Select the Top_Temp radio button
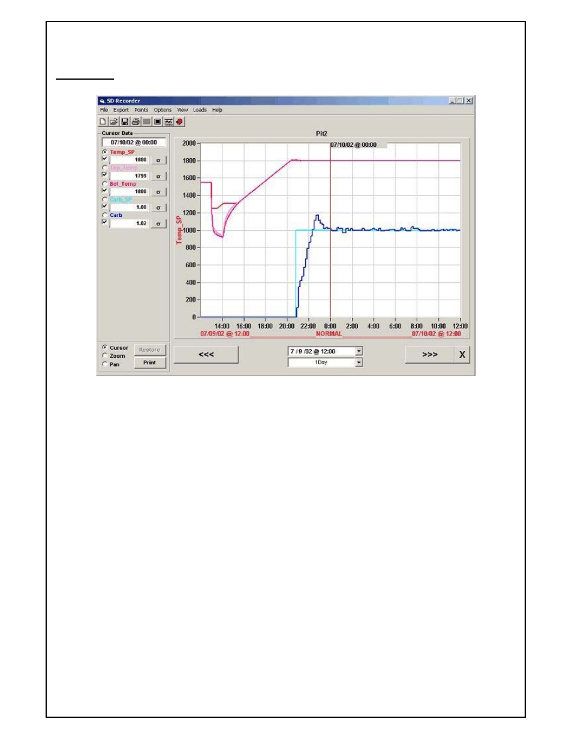Screen dimensions: 572x740 [105, 168]
